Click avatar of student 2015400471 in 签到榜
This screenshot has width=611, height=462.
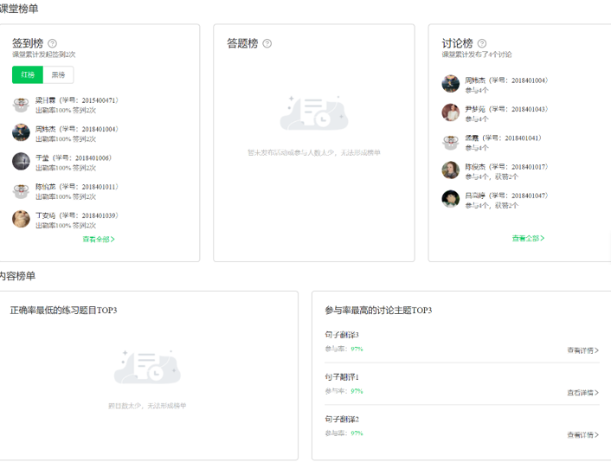pos(21,105)
